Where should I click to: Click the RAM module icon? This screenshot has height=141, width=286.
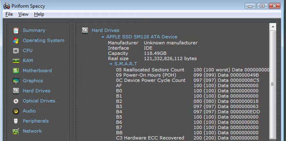point(16,61)
